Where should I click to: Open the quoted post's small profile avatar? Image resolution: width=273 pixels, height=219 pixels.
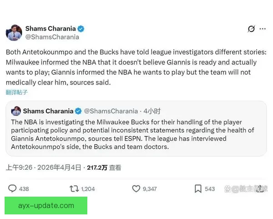tap(16, 111)
